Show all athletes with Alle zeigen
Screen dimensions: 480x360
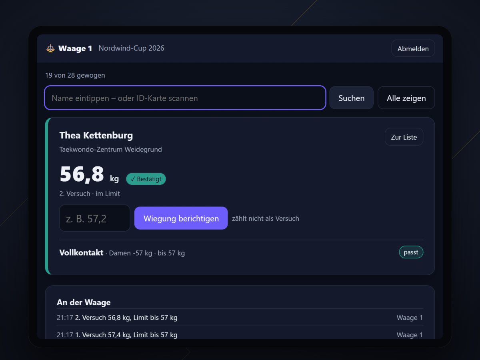pos(406,98)
